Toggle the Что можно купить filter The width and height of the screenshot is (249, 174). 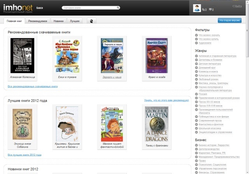(209, 39)
